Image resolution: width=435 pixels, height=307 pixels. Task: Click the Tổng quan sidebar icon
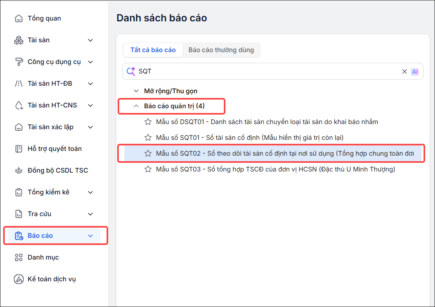(x=19, y=18)
